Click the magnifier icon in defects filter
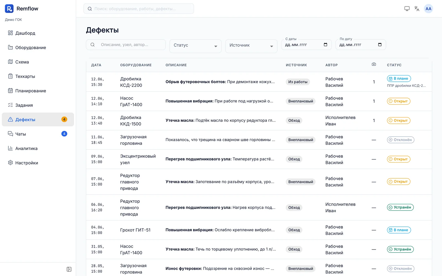 pos(93,44)
